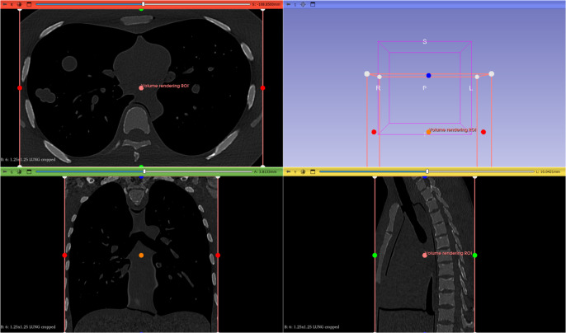Select right red ROI handle in 3D view
This screenshot has height=333, width=566.
[x=483, y=132]
